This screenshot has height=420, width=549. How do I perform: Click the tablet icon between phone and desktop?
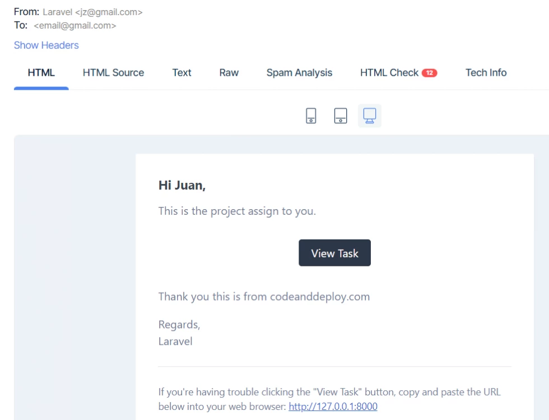(x=340, y=116)
